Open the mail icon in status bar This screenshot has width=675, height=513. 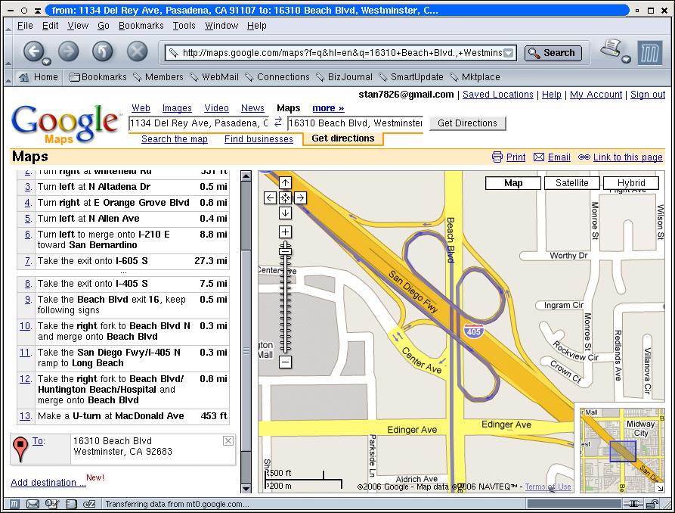[33, 503]
